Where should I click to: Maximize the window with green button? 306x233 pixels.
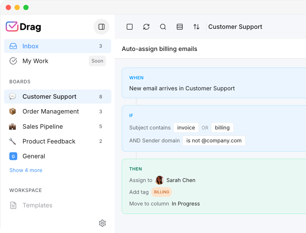tap(26, 7)
